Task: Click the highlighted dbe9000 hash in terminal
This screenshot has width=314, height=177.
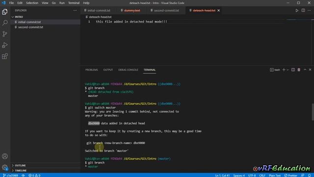Action: coord(94,123)
